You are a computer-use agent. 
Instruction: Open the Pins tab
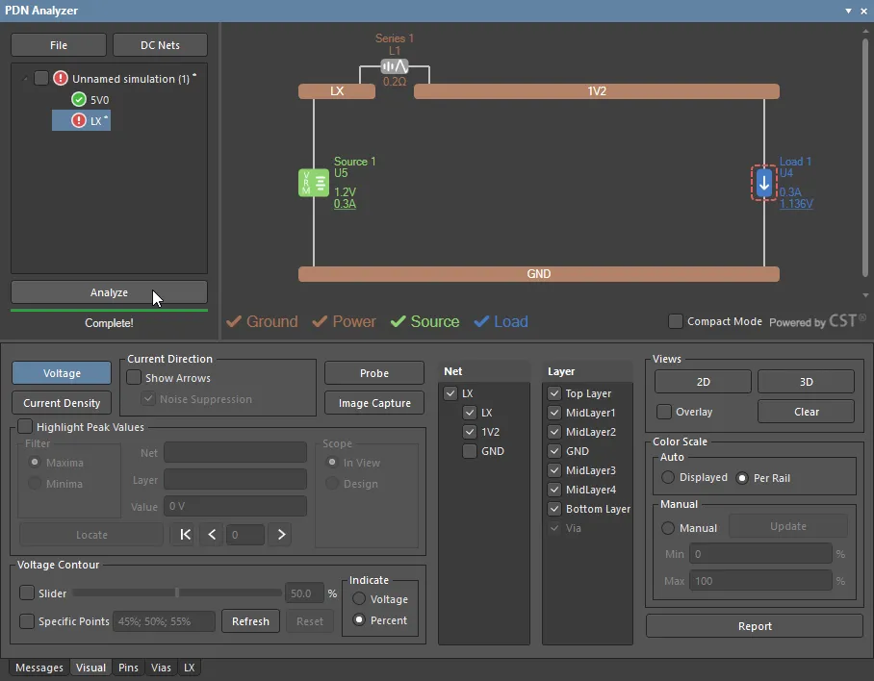[128, 668]
